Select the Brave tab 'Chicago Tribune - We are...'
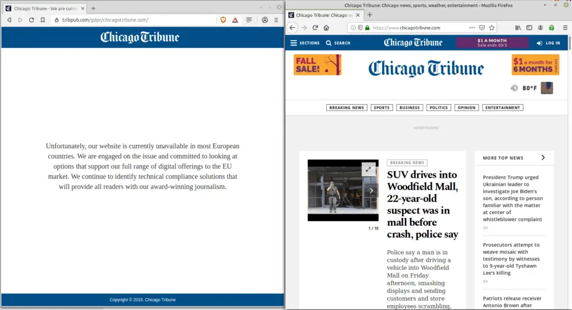Image resolution: width=572 pixels, height=310 pixels. point(45,8)
